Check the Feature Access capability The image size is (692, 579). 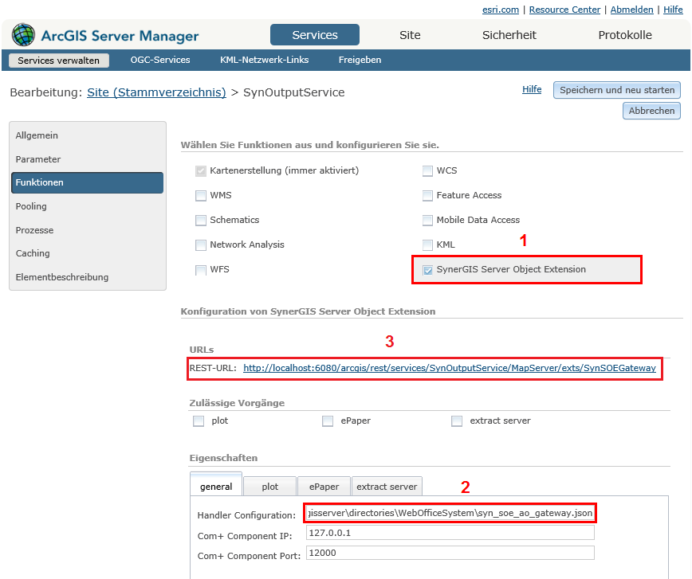click(427, 195)
